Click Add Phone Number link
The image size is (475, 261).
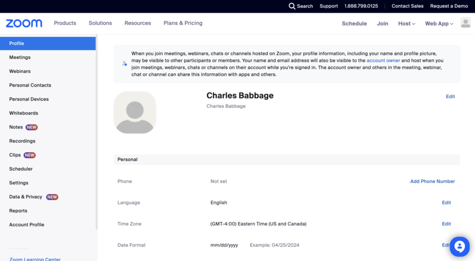pyautogui.click(x=432, y=182)
